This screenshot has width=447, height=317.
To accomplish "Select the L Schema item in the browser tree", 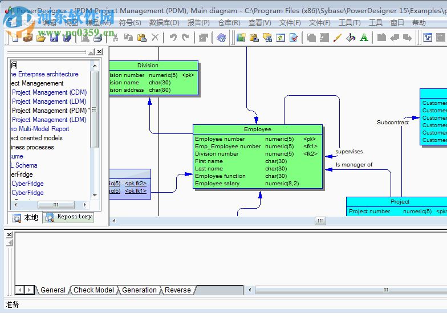I will 26,165.
